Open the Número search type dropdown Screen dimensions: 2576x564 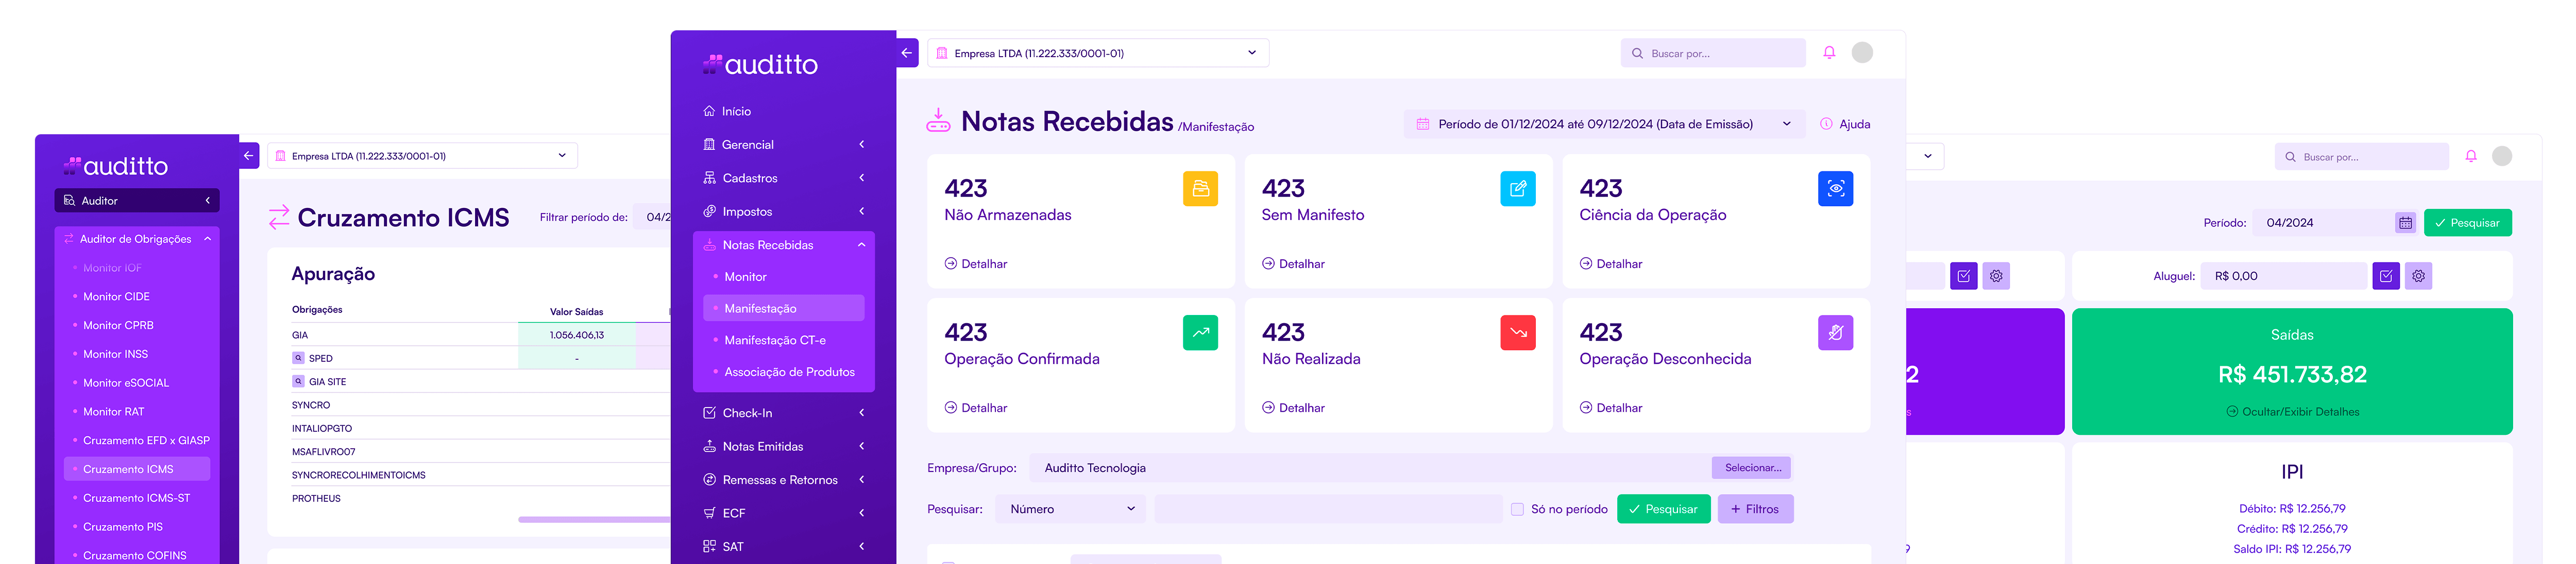point(1071,509)
